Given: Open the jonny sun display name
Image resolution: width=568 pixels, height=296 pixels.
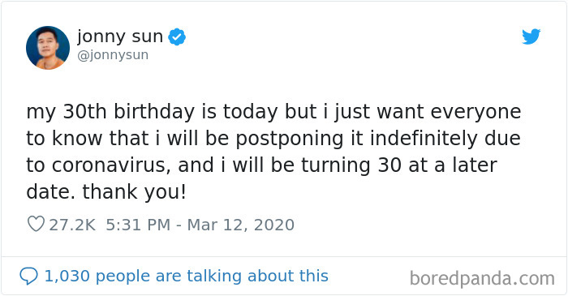Looking at the screenshot, I should [120, 37].
